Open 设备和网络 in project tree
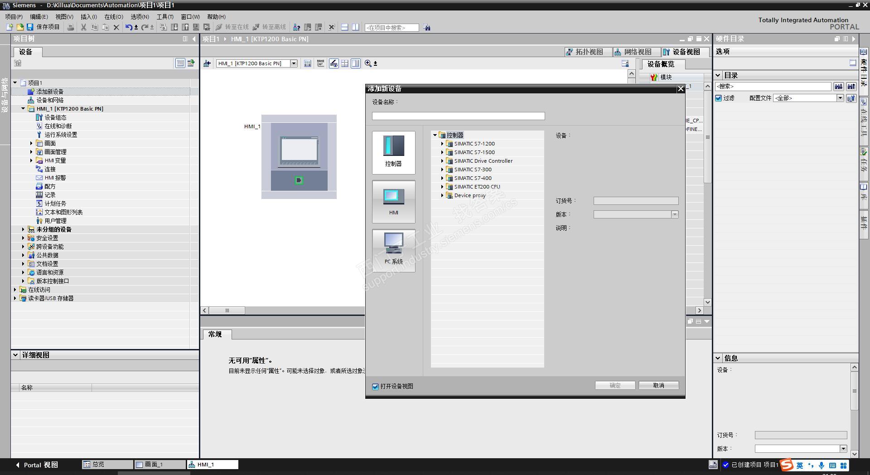 pos(50,100)
